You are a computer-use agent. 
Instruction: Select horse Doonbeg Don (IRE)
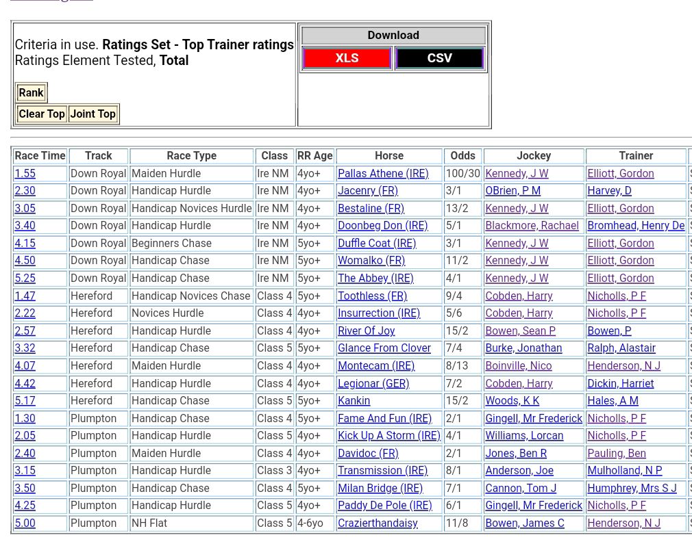pos(382,226)
